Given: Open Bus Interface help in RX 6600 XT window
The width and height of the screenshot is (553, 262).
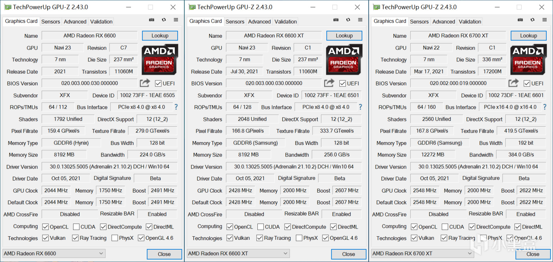Looking at the screenshot, I should tap(360, 107).
